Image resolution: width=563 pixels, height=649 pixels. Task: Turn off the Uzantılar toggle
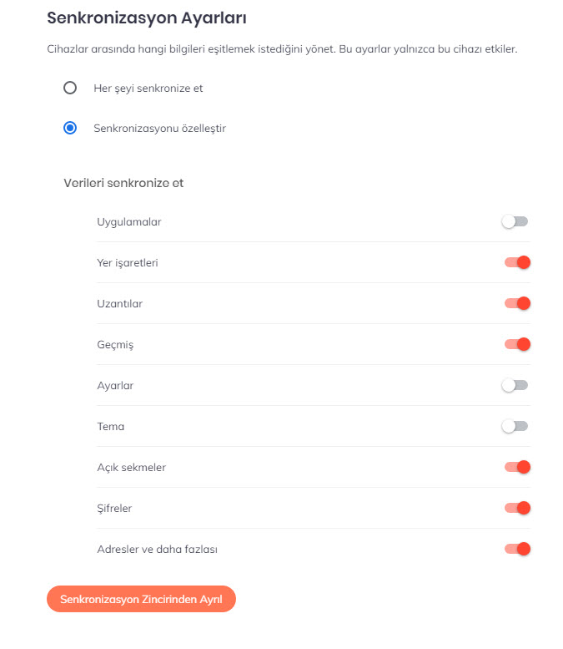click(x=517, y=303)
